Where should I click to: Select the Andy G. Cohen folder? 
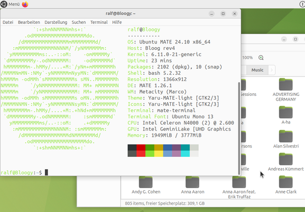146,185
